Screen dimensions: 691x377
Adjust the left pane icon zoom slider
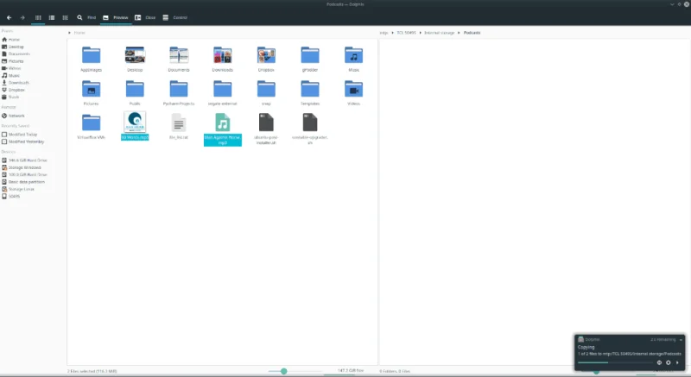[284, 371]
